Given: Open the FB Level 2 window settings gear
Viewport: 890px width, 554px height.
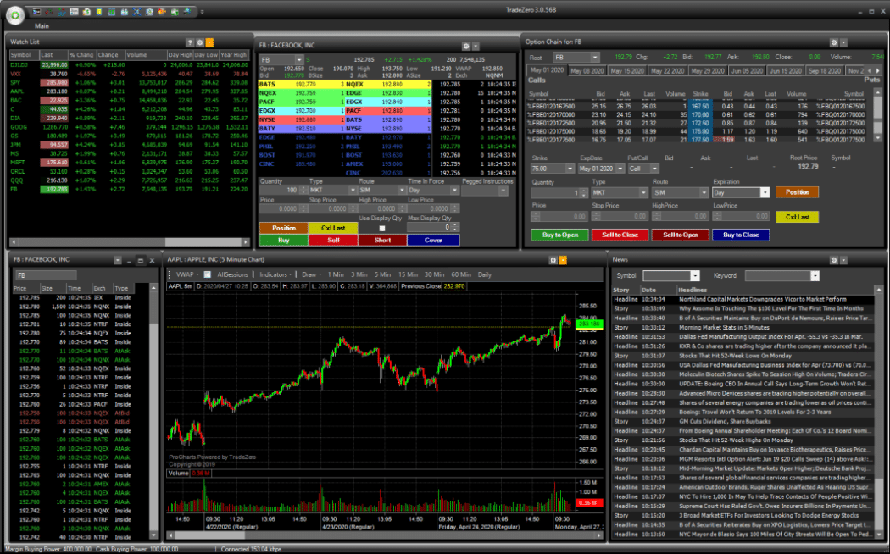Looking at the screenshot, I should coord(466,47).
